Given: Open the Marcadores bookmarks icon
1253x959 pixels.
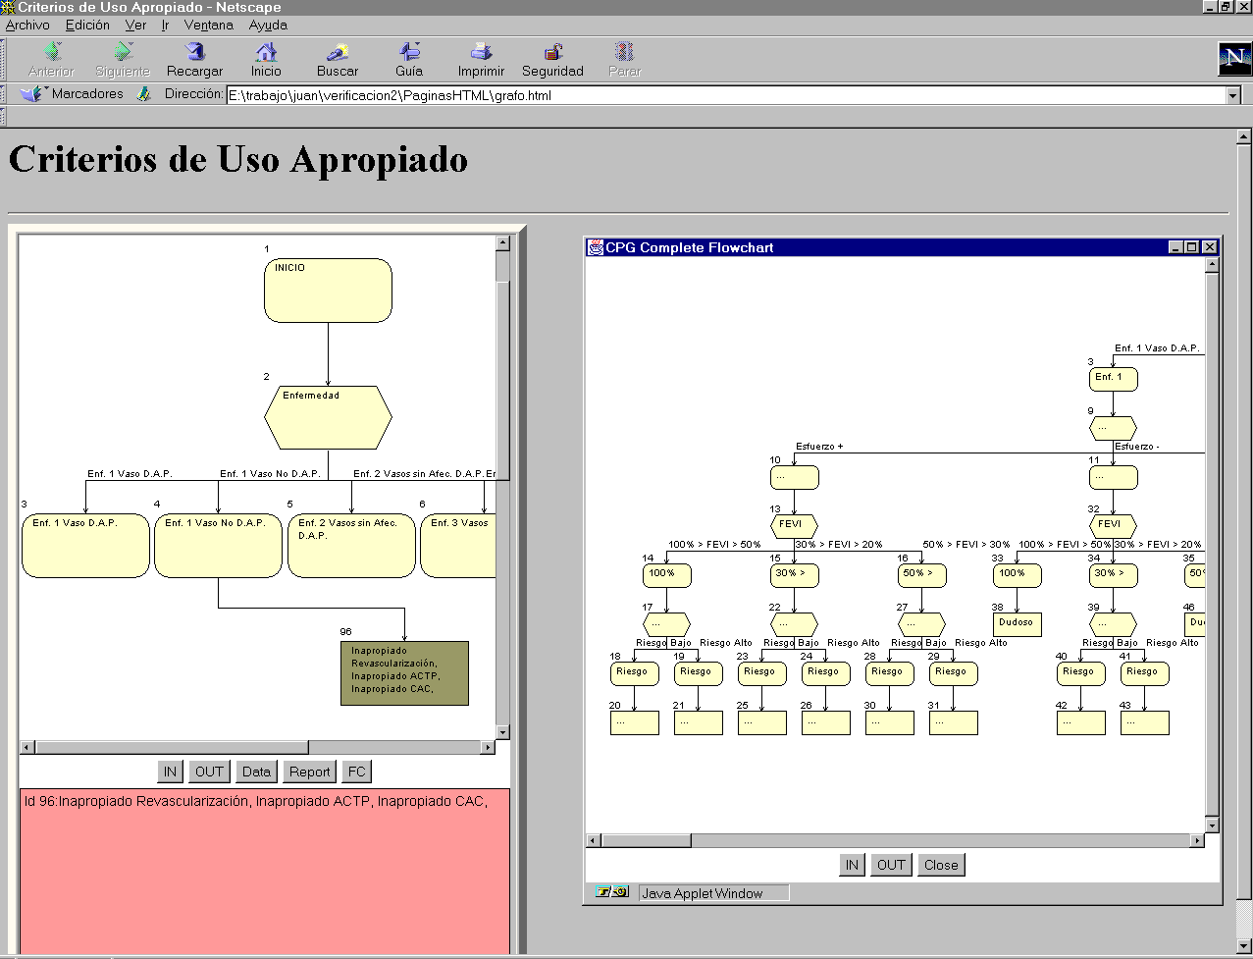Looking at the screenshot, I should click(x=31, y=94).
